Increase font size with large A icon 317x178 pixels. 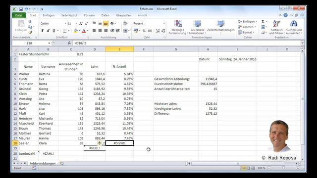tap(81, 24)
